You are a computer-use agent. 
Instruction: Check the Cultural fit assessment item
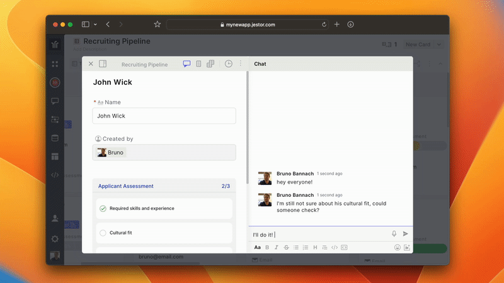(x=103, y=233)
